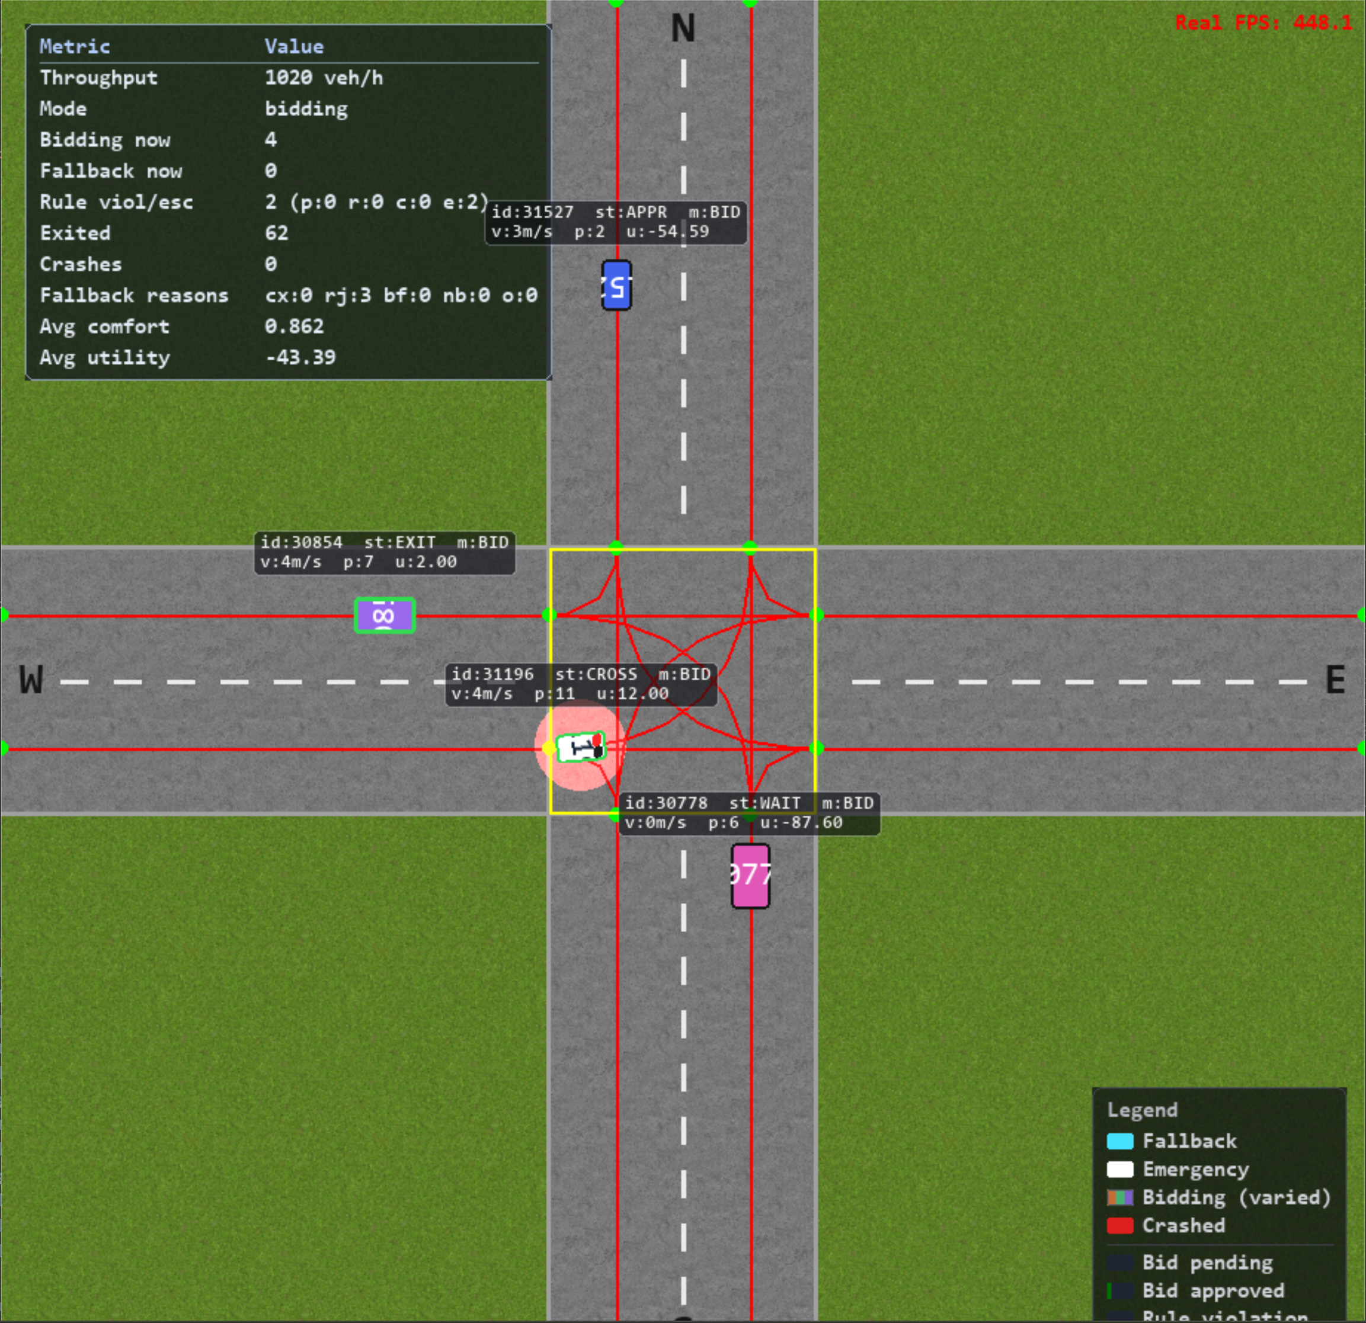Image resolution: width=1366 pixels, height=1323 pixels.
Task: Click the green node at intersection east exit, lower lane
Action: click(x=816, y=748)
